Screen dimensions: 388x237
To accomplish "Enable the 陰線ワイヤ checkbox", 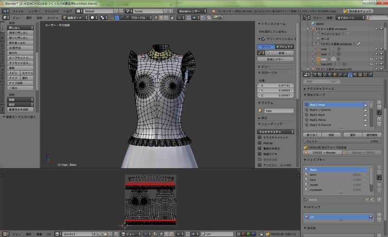I will (x=259, y=154).
